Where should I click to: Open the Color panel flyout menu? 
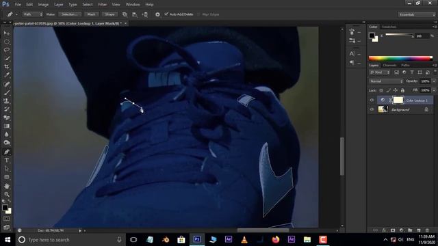coord(435,27)
